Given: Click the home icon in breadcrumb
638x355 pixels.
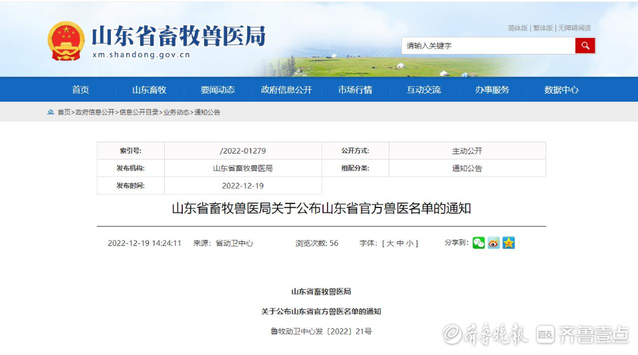Looking at the screenshot, I should coord(51,112).
